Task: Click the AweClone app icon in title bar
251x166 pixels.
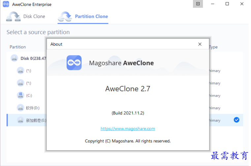Action: [6, 4]
